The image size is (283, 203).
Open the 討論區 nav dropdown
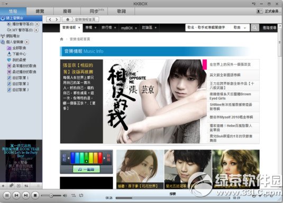(x=149, y=27)
